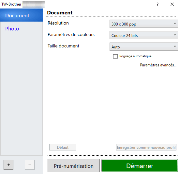Image resolution: width=180 pixels, height=174 pixels.
Task: Open the Paramètres avancés link
Action: [x=158, y=65]
